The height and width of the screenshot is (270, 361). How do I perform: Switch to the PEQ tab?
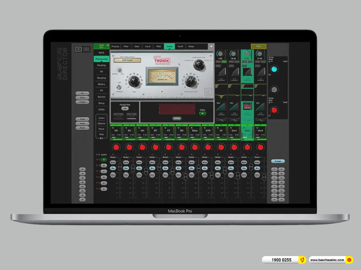tap(158, 46)
